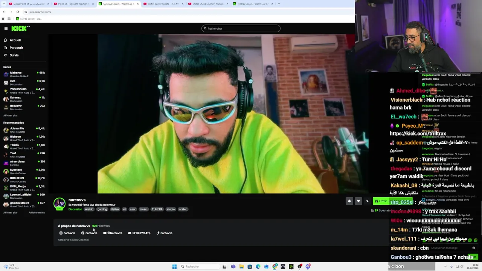Image resolution: width=482 pixels, height=271 pixels.
Task: Open Jolavanille recommended channel
Action: (x=24, y=130)
